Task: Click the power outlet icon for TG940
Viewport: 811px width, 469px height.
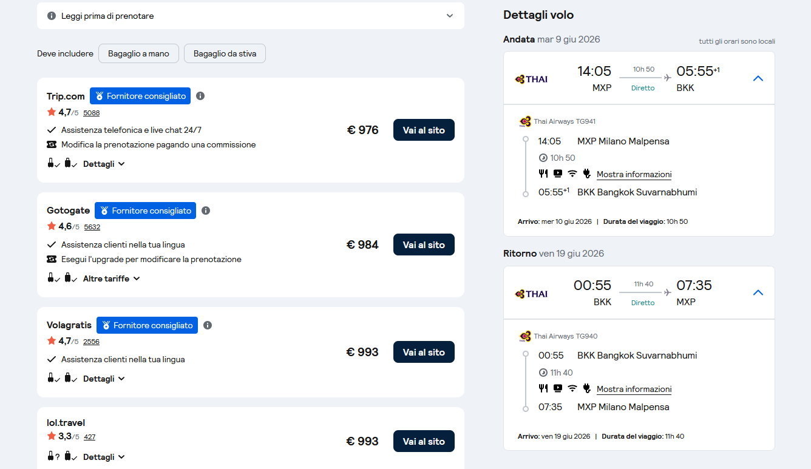Action: 587,388
